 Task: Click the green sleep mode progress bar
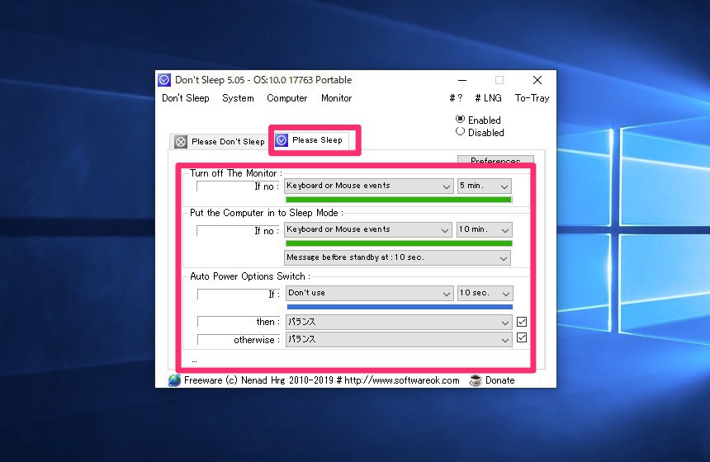[x=399, y=243]
